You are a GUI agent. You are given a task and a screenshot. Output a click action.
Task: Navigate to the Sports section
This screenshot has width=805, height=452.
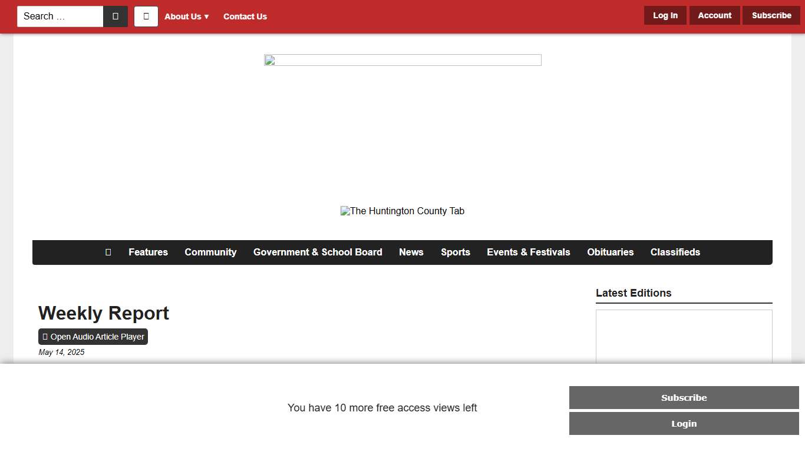456,252
